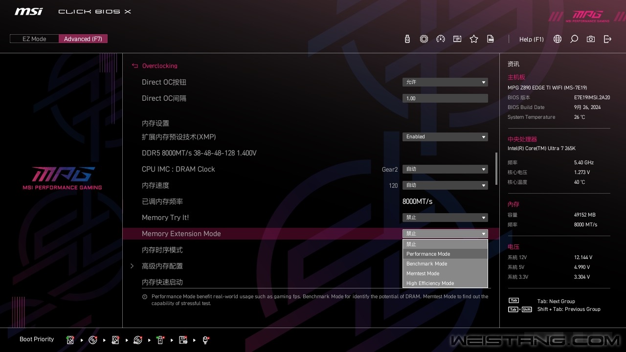Select second optical disc boot device icon
Screen dimensions: 626x352
click(x=138, y=340)
